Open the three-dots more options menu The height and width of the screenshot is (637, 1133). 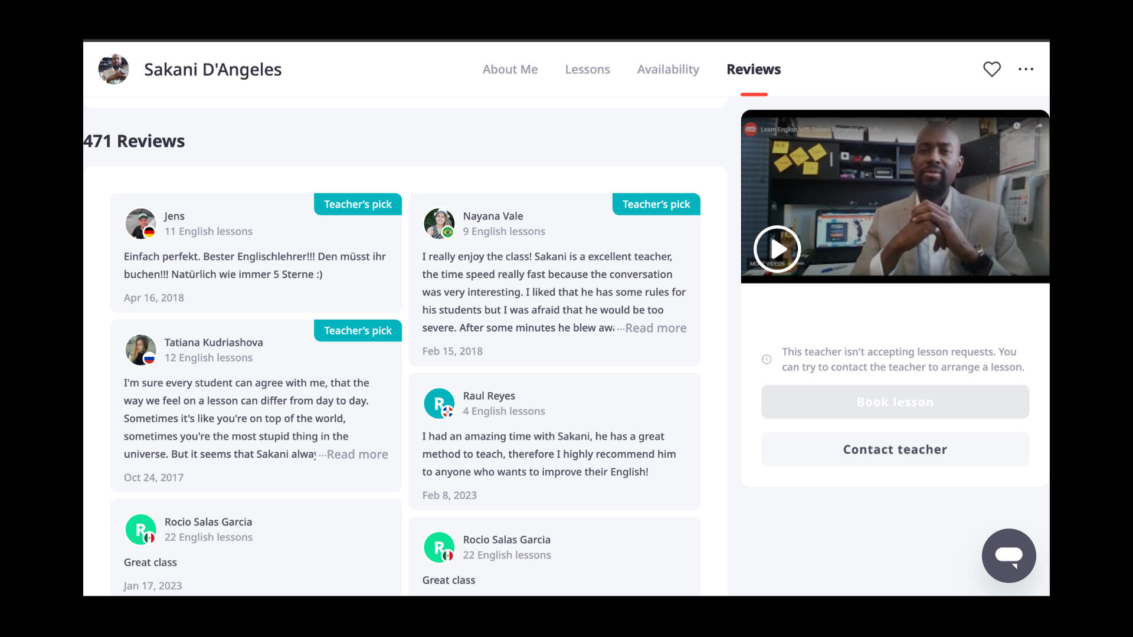pos(1026,69)
